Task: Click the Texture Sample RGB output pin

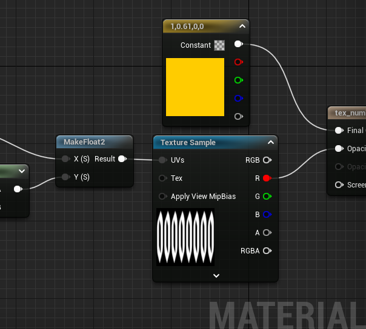Action: (x=267, y=160)
